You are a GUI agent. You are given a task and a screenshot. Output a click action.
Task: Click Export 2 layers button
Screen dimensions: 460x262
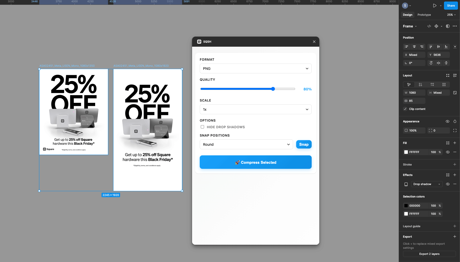429,254
